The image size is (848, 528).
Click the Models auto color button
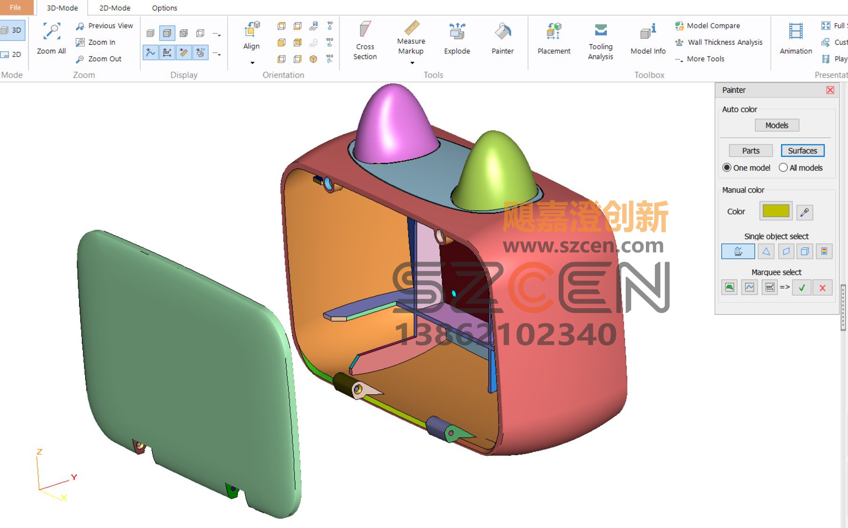click(x=776, y=125)
